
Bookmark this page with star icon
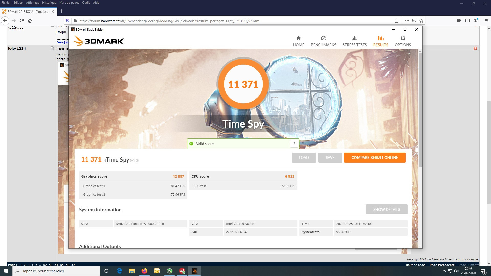pos(421,21)
